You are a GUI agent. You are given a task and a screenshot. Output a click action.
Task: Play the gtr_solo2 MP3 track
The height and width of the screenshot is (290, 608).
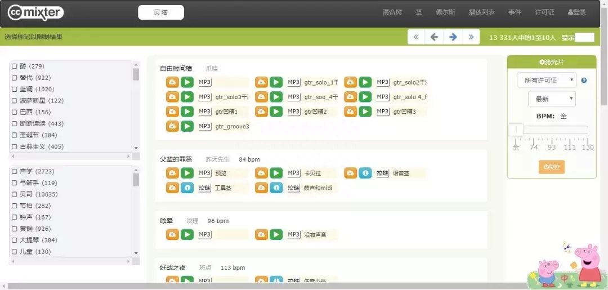coord(365,82)
